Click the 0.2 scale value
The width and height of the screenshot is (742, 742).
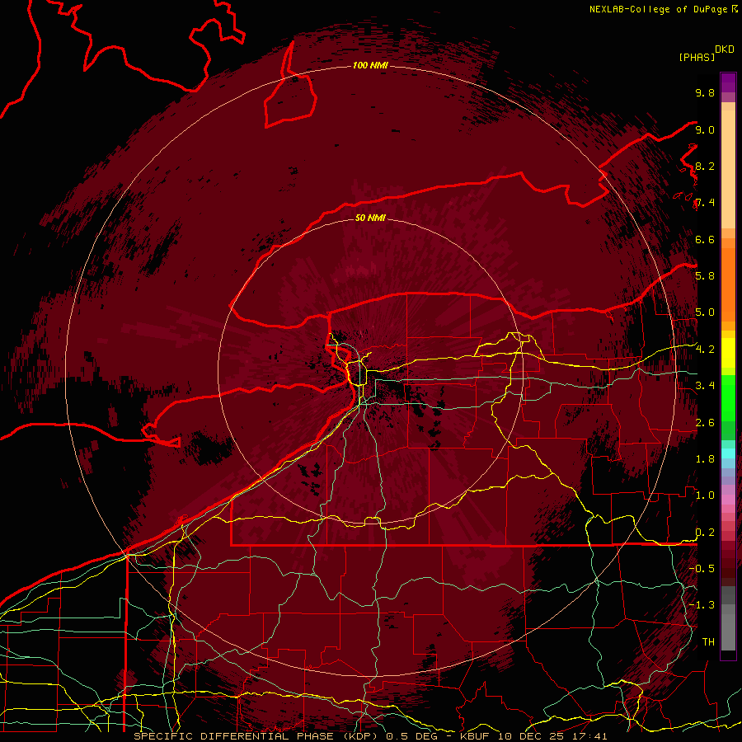point(705,532)
